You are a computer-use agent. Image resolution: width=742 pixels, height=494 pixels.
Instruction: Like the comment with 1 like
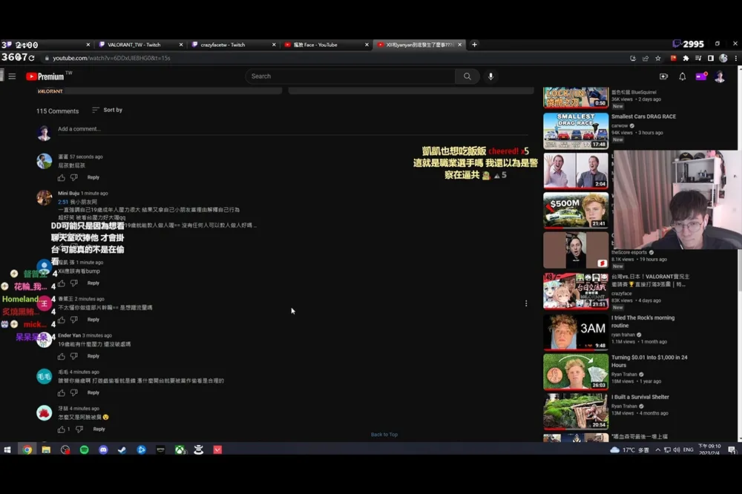pos(62,429)
